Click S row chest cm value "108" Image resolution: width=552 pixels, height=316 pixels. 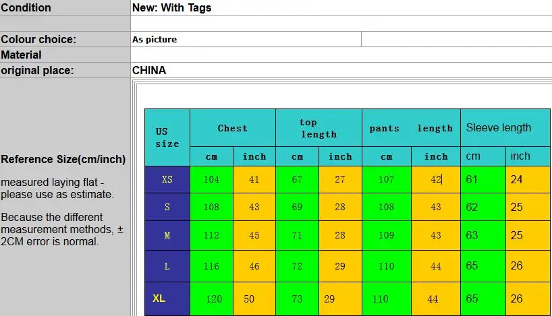point(211,207)
